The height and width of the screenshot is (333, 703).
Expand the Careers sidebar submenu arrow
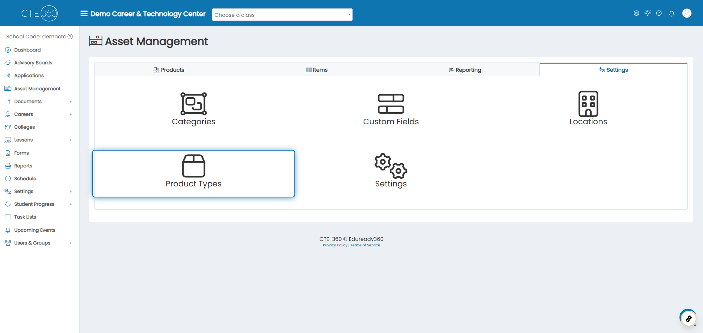pos(71,114)
